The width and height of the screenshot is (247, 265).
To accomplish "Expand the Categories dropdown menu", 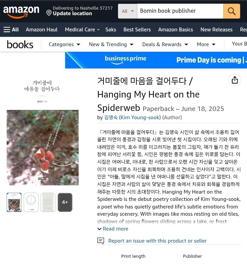I will [x=65, y=44].
